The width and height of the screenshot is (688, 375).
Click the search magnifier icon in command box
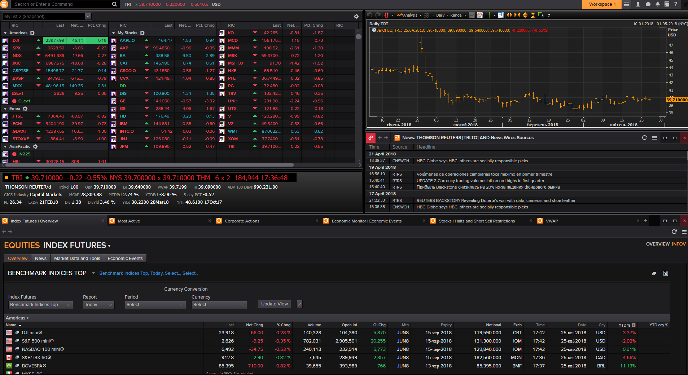114,4
